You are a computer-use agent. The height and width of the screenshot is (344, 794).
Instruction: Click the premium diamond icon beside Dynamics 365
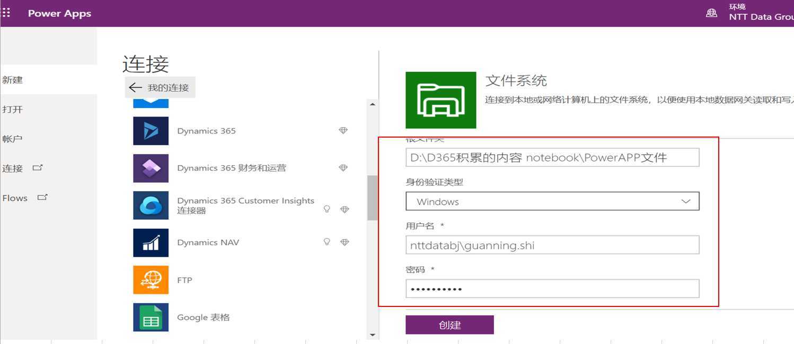click(343, 131)
